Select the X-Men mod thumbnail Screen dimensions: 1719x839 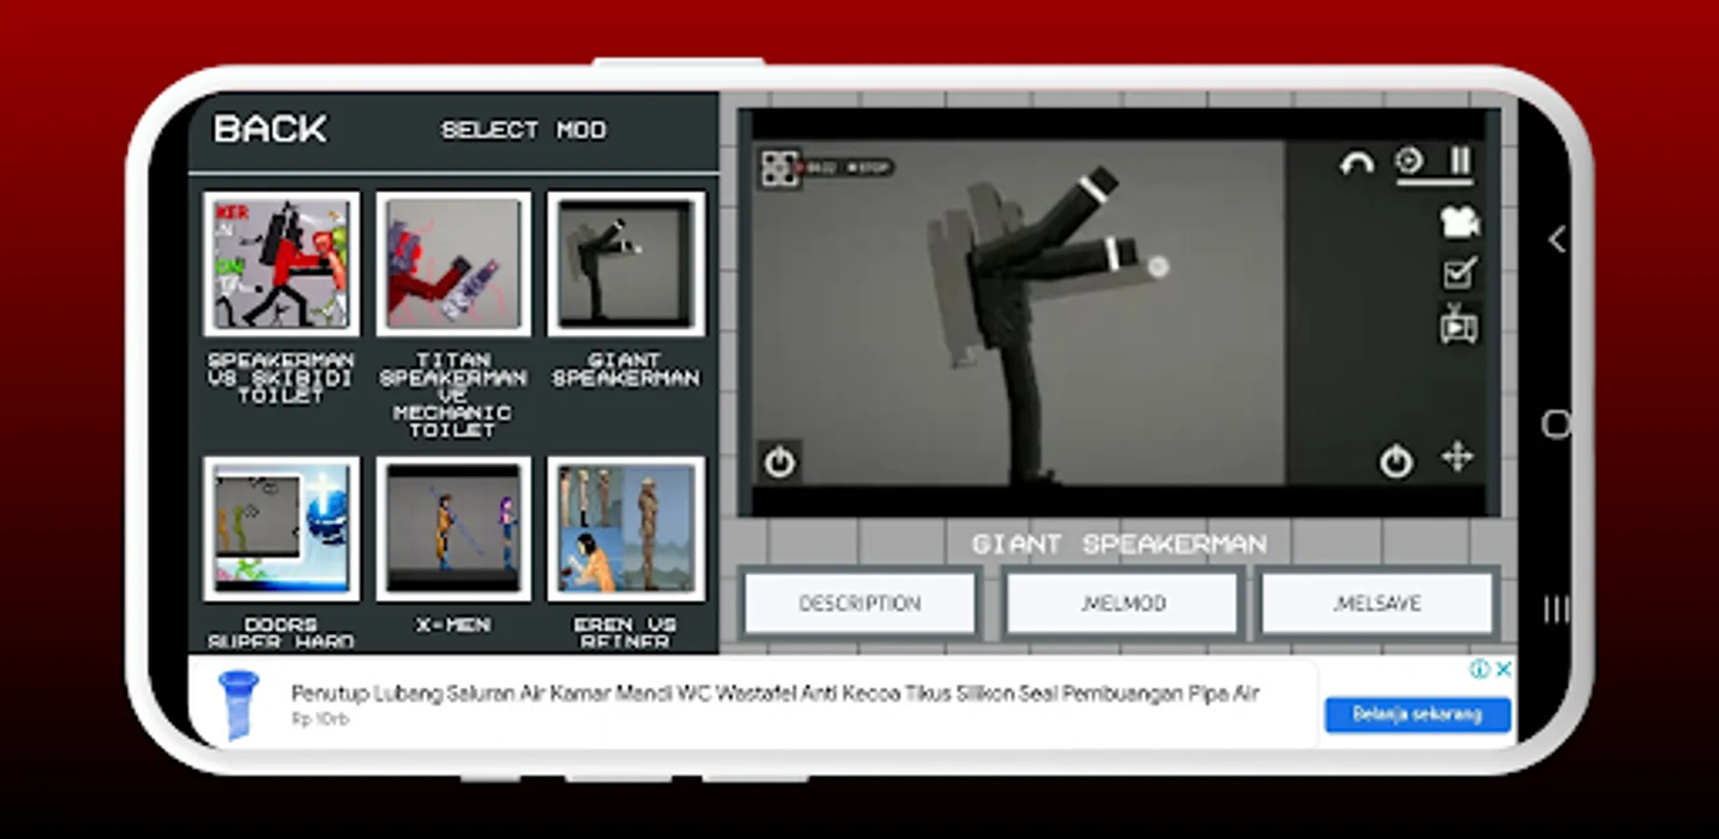click(453, 529)
